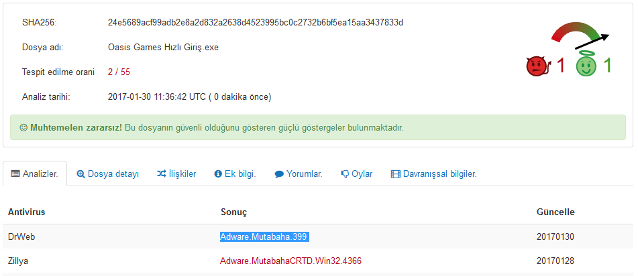Image resolution: width=638 pixels, height=276 pixels.
Task: Click the Analiz tarihi: label
Action: (46, 97)
